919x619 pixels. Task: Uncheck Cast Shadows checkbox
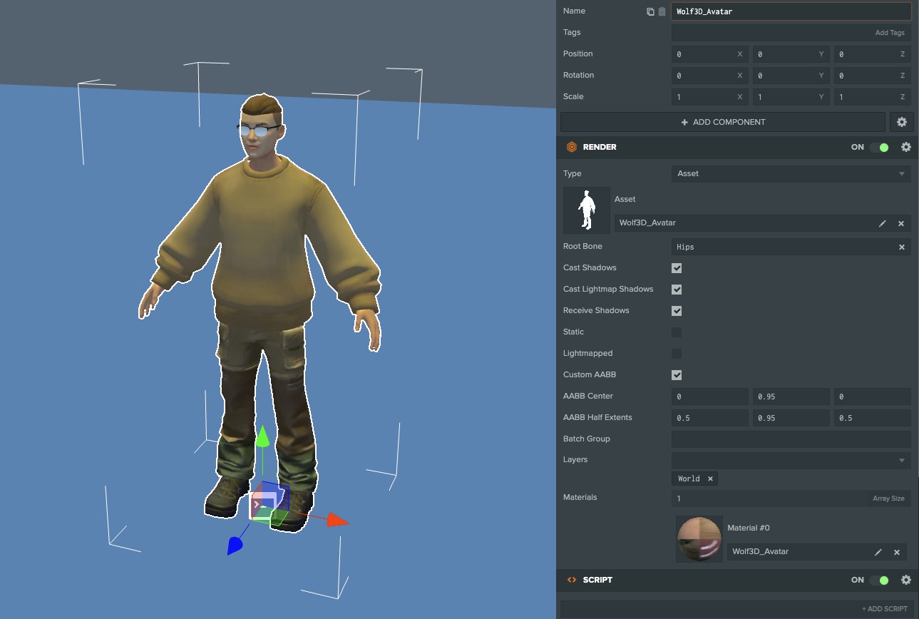coord(677,268)
